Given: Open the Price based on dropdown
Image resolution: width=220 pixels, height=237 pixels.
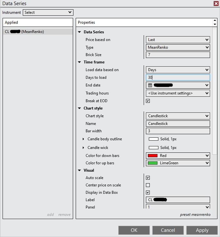Looking at the screenshot, I should coord(178,40).
